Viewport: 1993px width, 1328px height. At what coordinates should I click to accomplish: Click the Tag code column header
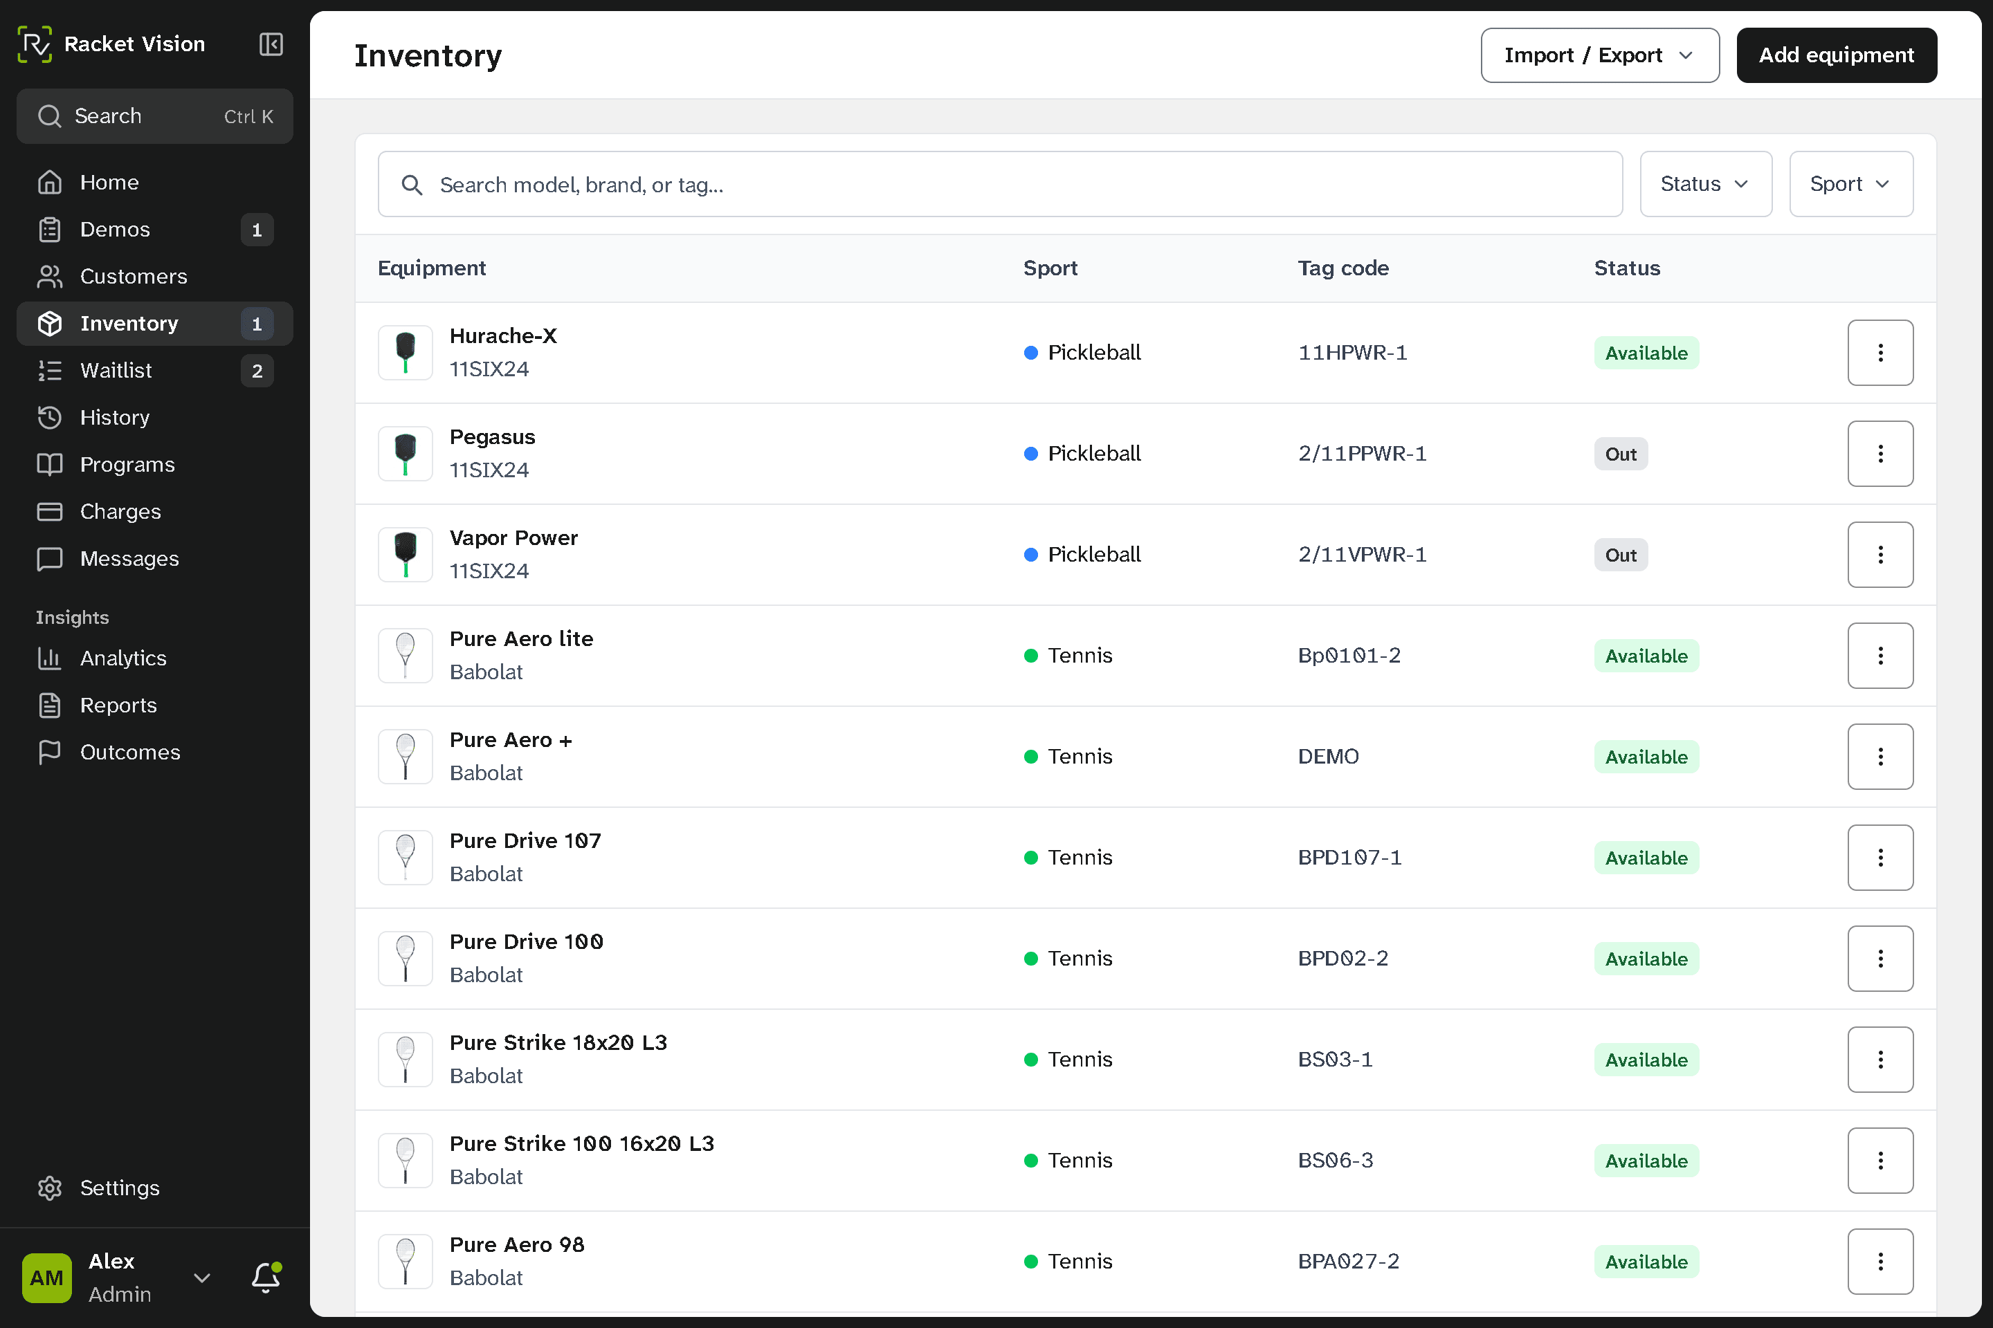1343,268
